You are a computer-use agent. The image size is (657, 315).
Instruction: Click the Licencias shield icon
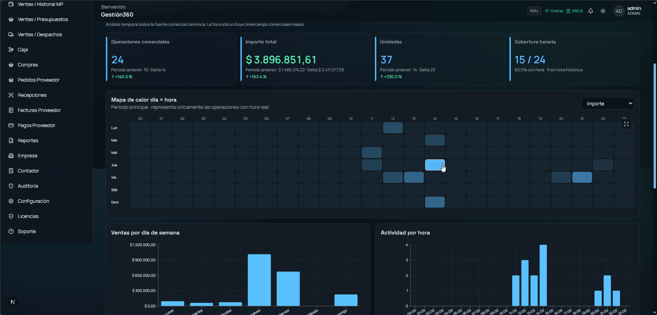click(11, 216)
